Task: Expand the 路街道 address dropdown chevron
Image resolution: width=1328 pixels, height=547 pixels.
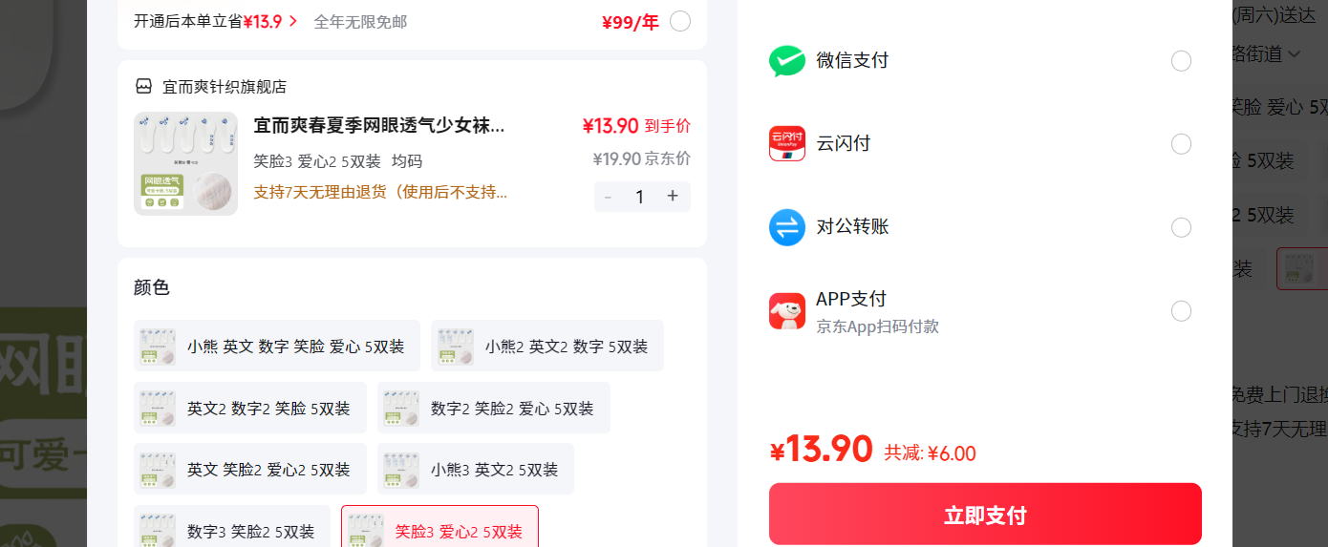Action: coord(1295,54)
